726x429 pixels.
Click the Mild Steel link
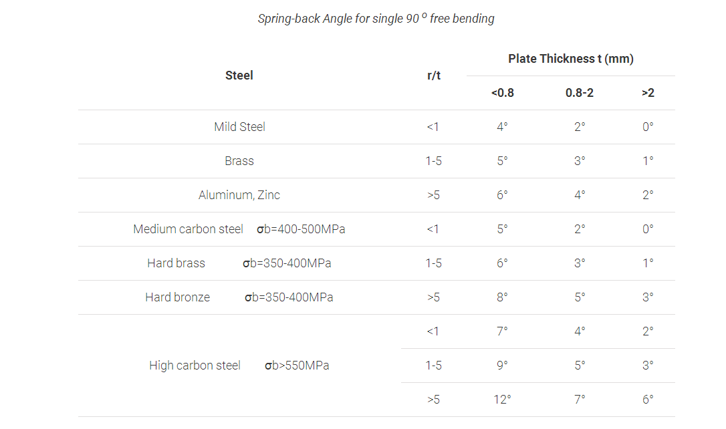tap(239, 127)
